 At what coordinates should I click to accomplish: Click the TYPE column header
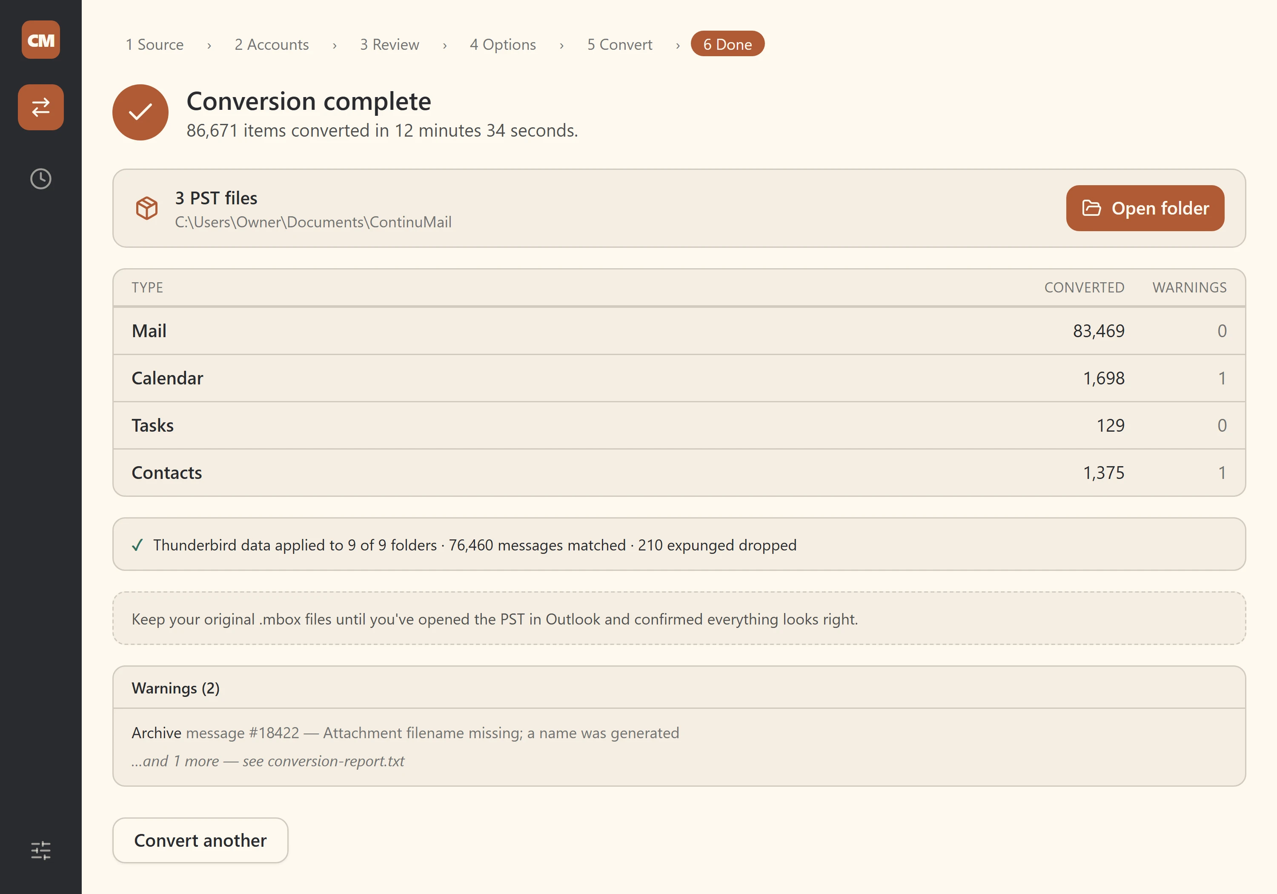[x=147, y=288]
